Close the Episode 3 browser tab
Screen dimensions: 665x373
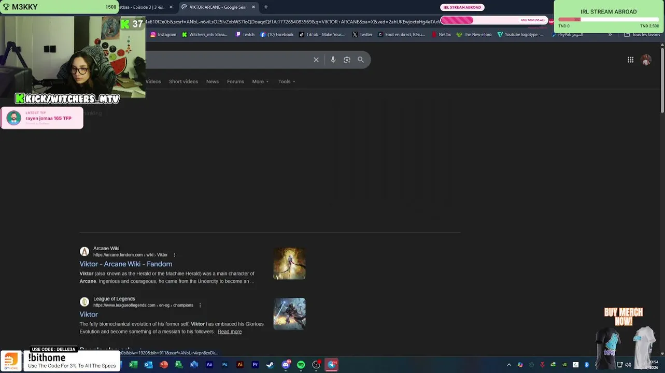click(171, 7)
